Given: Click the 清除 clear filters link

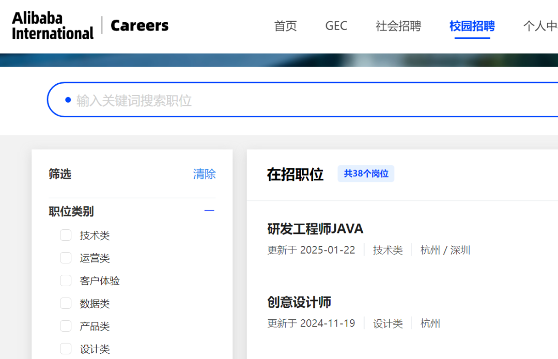Looking at the screenshot, I should (204, 175).
